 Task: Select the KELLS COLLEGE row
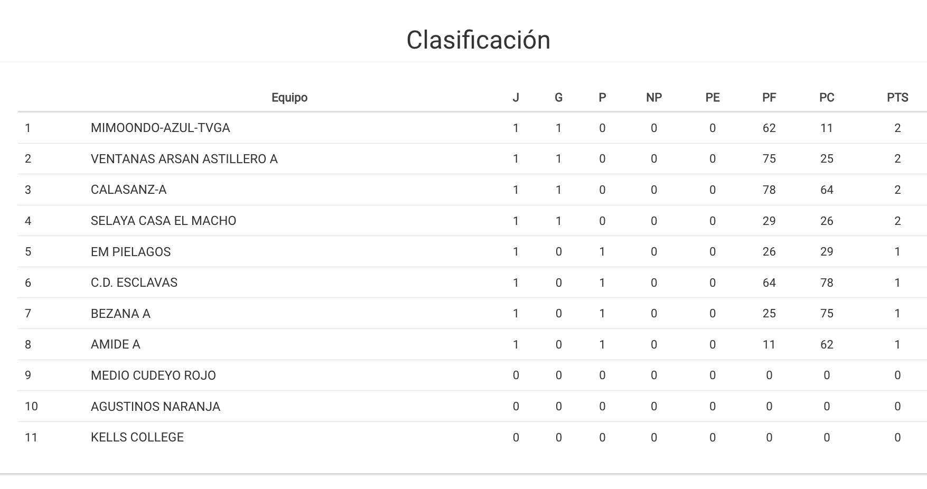(137, 437)
